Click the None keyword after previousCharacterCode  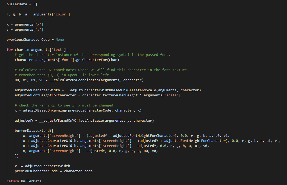60,40
